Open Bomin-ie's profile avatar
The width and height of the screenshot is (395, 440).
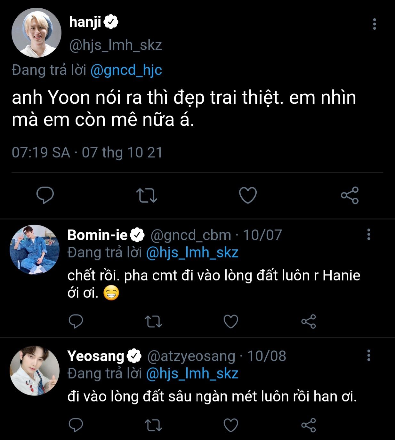click(35, 250)
